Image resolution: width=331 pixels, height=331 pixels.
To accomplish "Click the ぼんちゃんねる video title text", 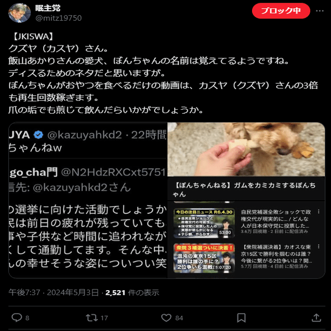I will pos(245,189).
